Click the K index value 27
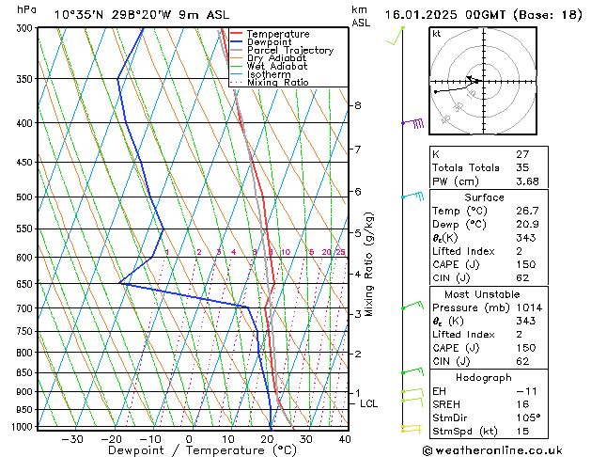The height and width of the screenshot is (457, 591). (522, 154)
